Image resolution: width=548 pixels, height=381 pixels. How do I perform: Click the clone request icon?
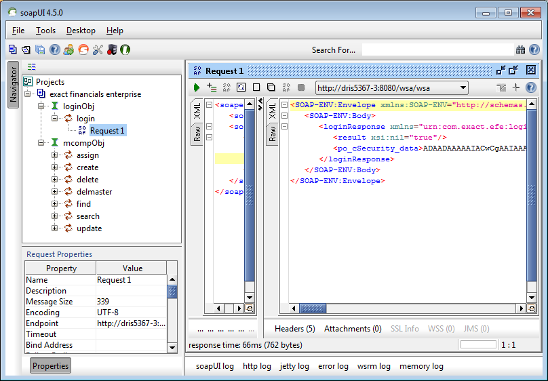click(271, 87)
